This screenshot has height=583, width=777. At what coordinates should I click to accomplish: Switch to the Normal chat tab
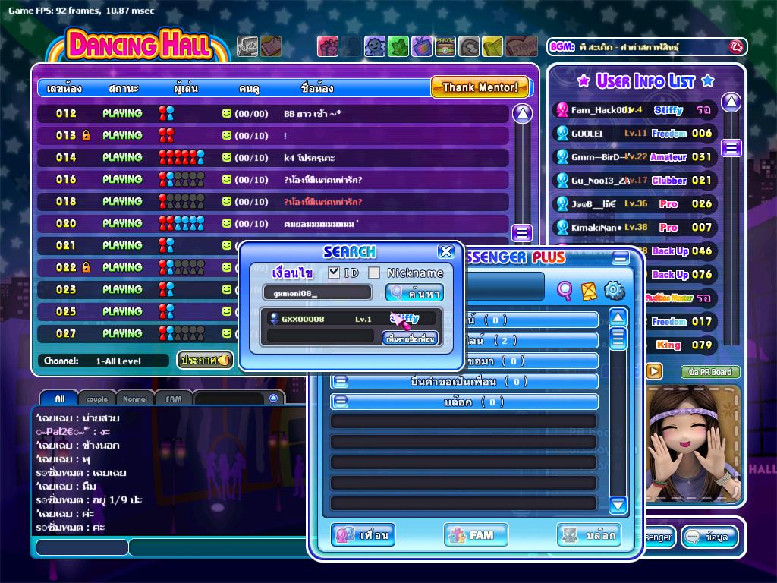coord(135,399)
